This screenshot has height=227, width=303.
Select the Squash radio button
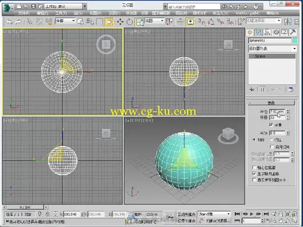point(271,140)
